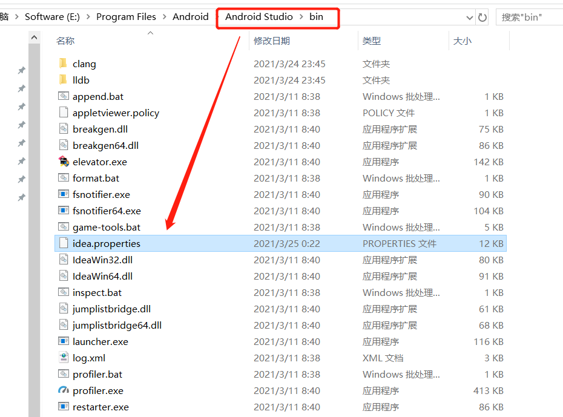Sort by 修改日期 column header

pyautogui.click(x=271, y=41)
